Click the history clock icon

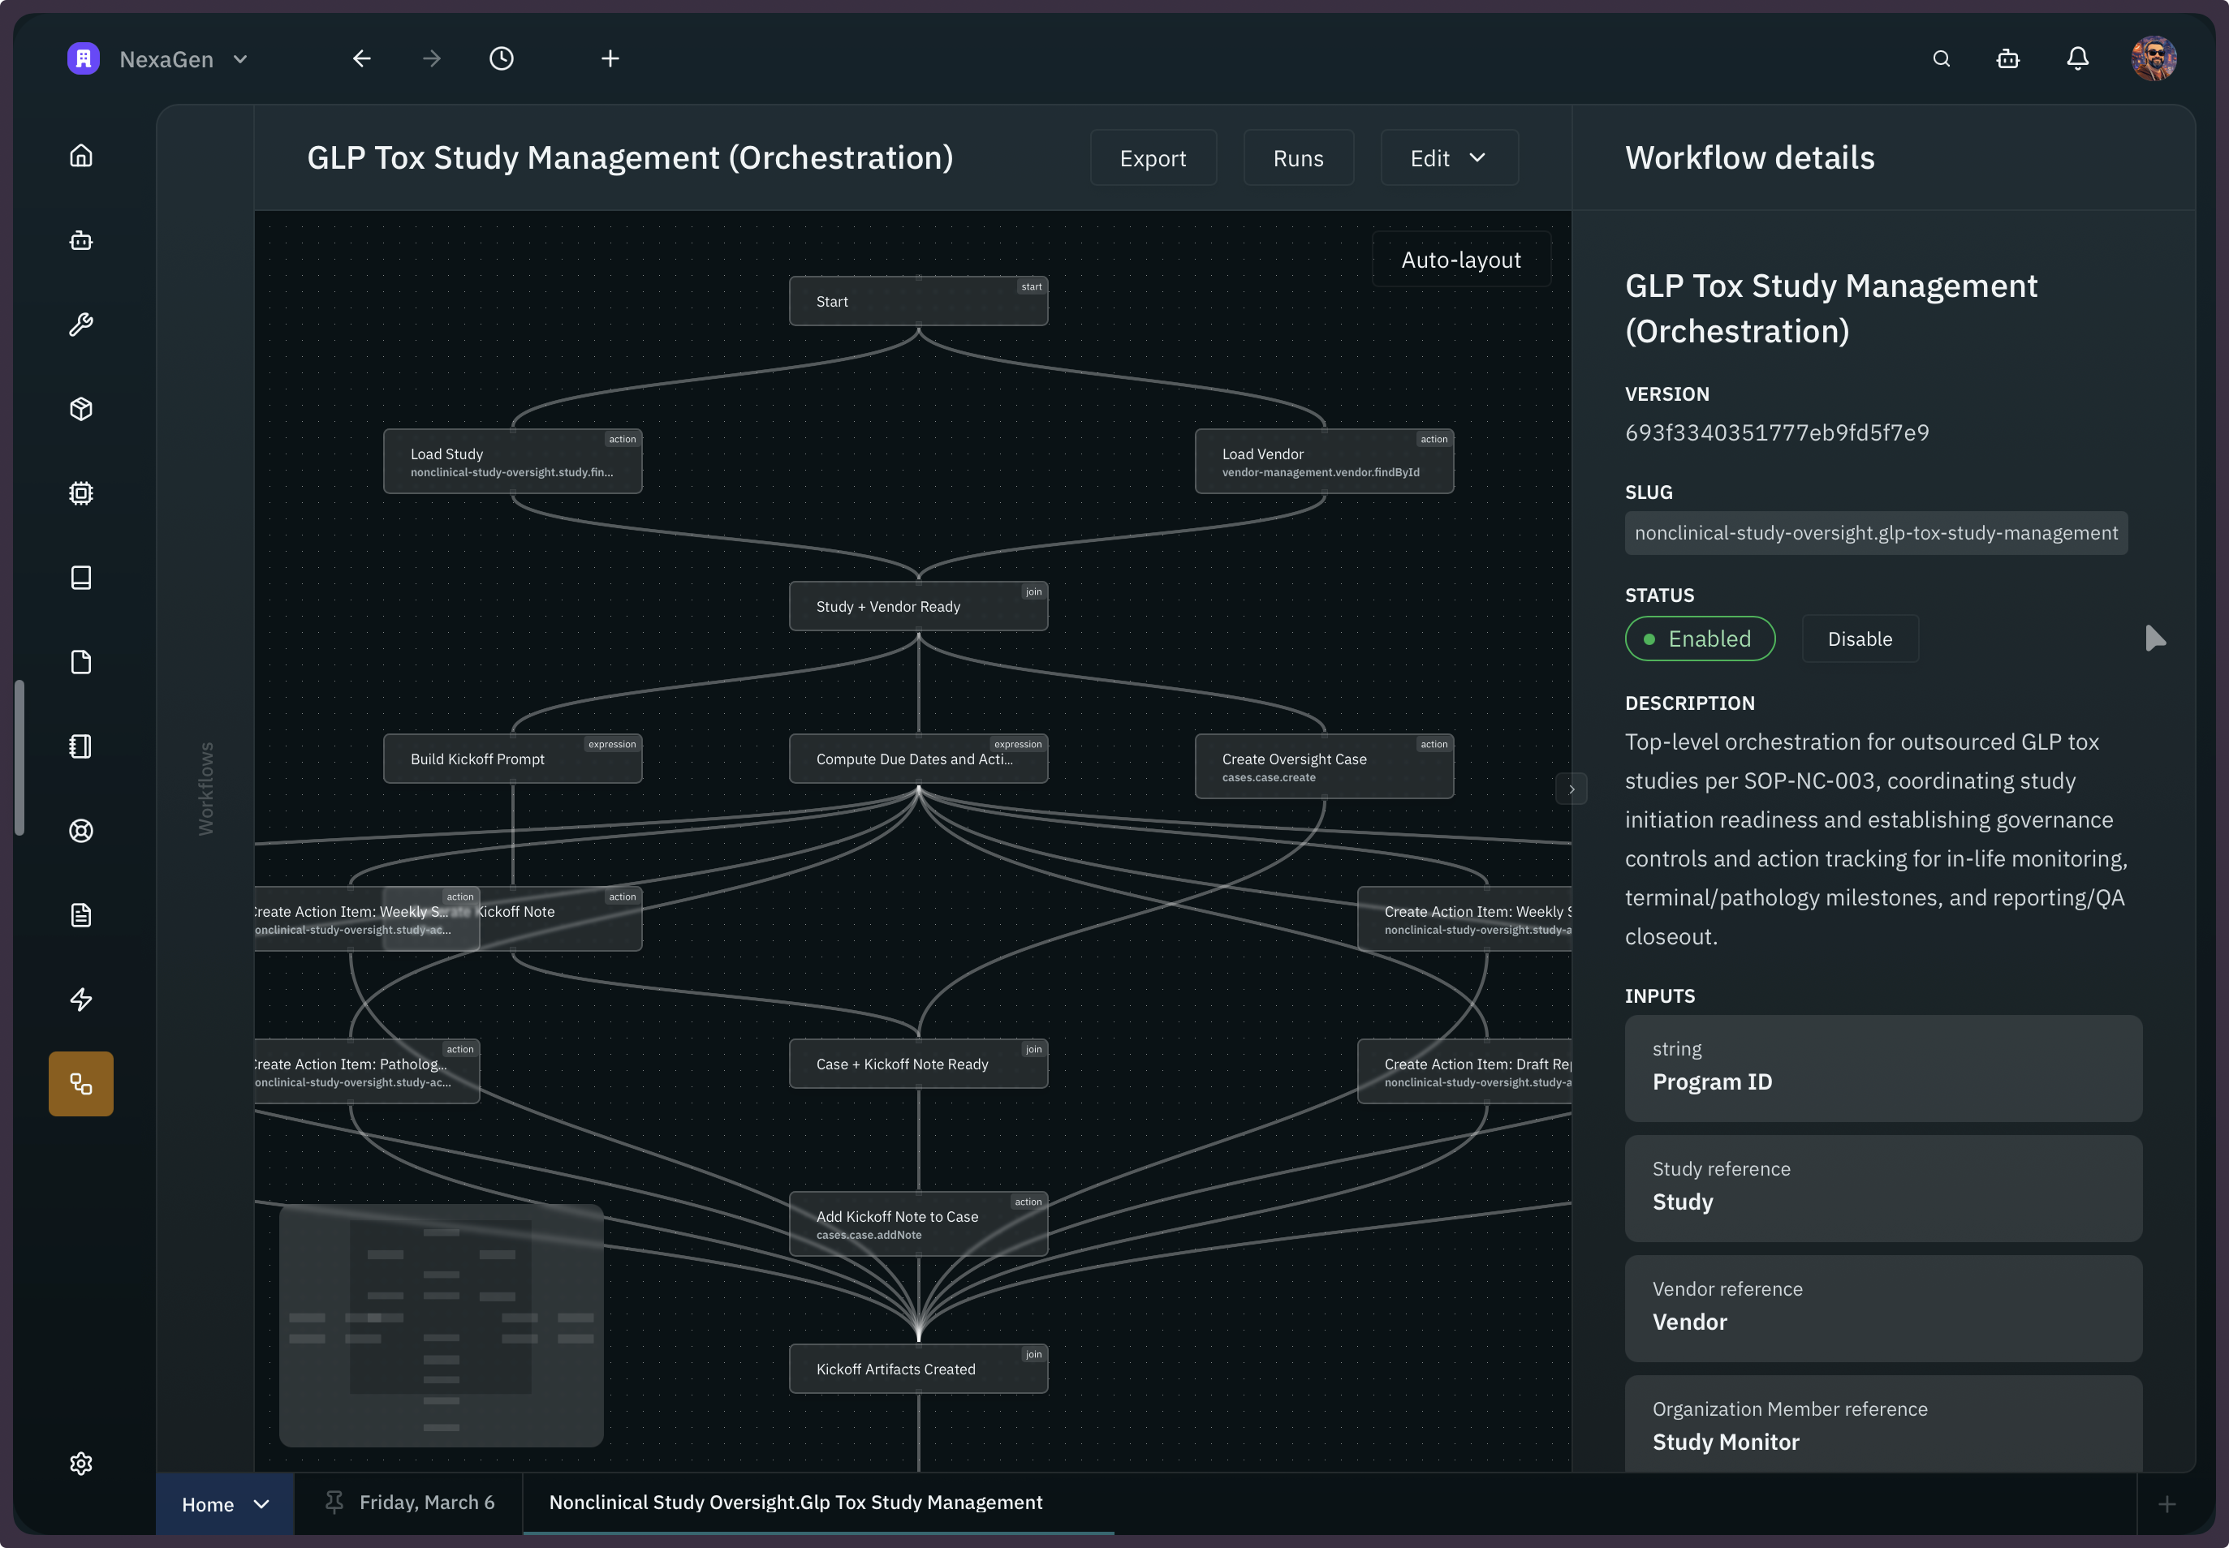[x=502, y=59]
